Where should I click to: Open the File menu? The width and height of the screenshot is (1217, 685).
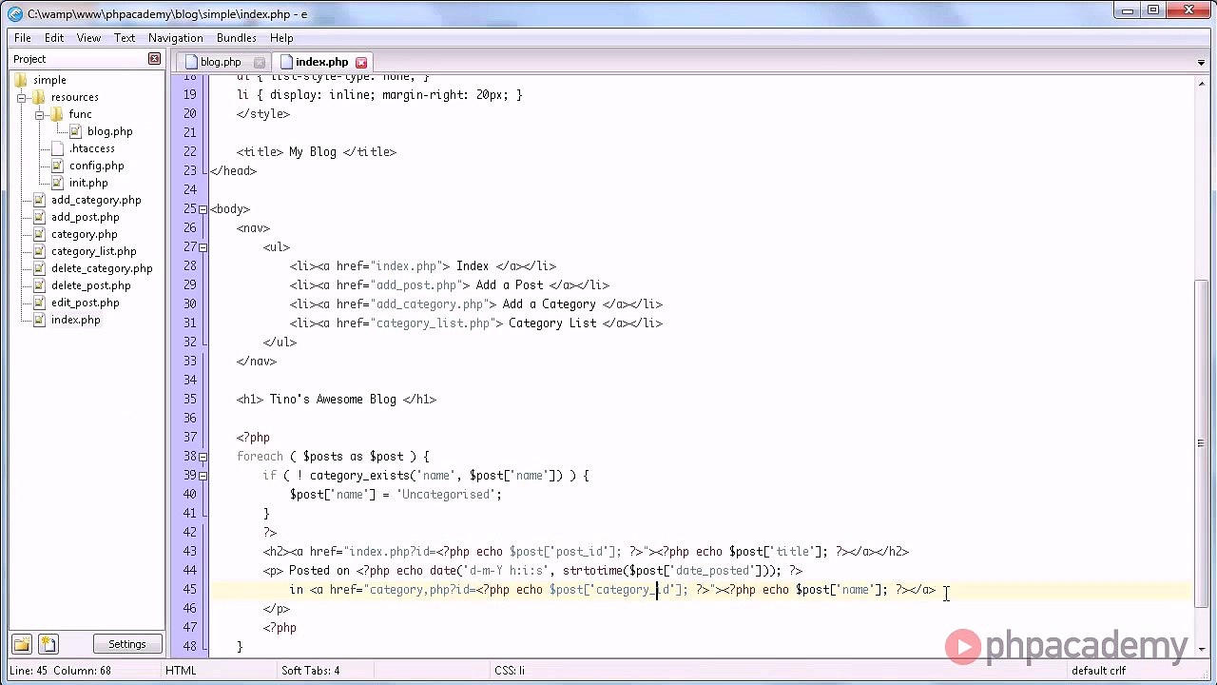[22, 38]
